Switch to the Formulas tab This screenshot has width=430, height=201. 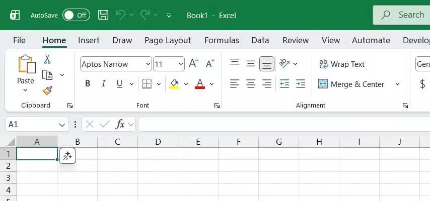coord(222,41)
